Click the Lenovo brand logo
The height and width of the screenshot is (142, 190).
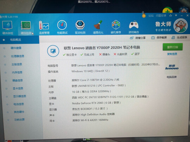pos(172,67)
